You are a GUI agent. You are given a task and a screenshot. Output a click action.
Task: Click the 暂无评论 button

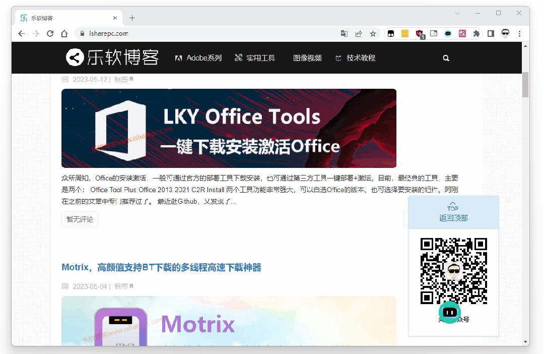(80, 219)
